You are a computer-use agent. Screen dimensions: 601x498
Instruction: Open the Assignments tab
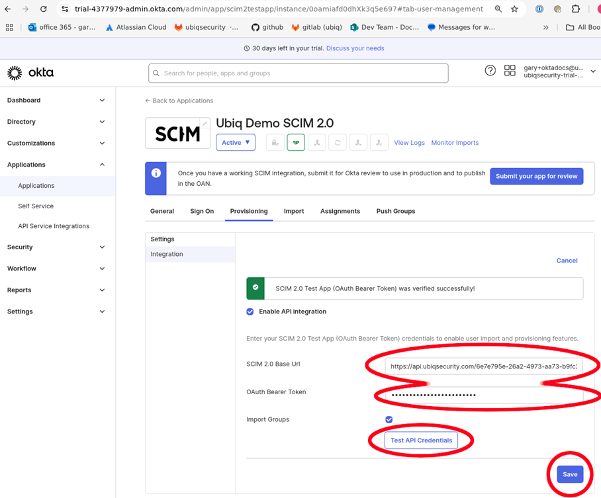(340, 211)
